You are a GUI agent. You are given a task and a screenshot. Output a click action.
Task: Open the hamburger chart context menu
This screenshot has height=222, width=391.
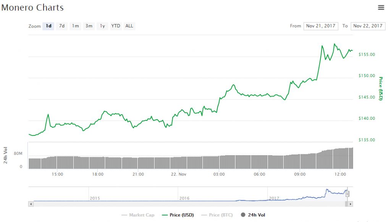pos(381,7)
